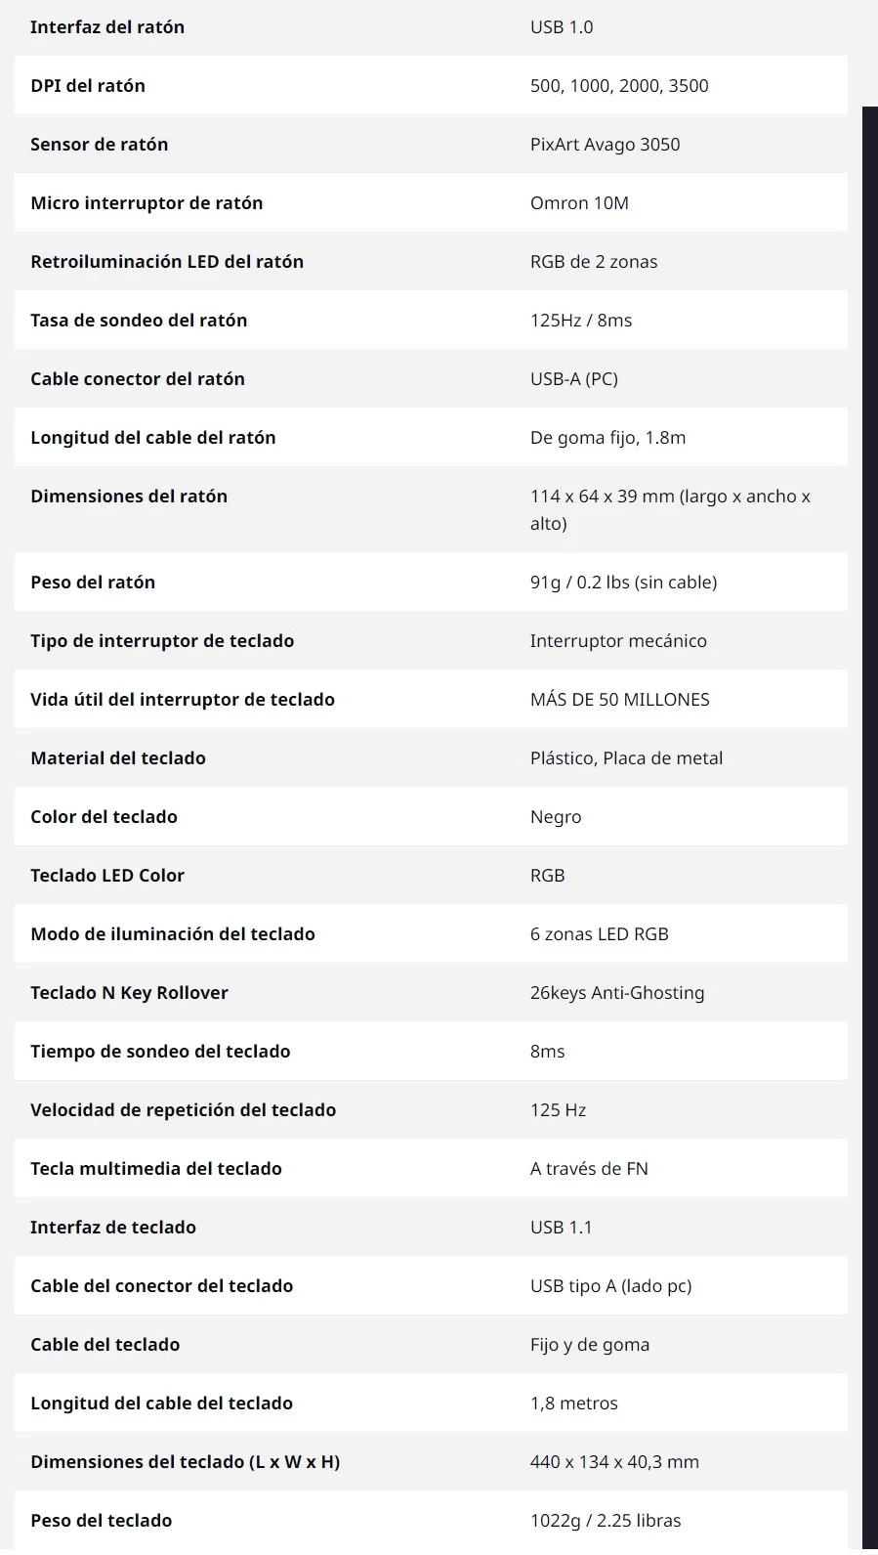Click the "Dimensiones del teclado (L x W x H)" label
Screen dimensions: 878x1555
tap(186, 1462)
